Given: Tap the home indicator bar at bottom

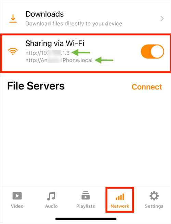Looking at the screenshot, I should pyautogui.click(x=86, y=219).
